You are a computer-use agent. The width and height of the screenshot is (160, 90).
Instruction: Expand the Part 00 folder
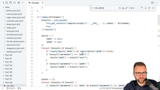[3, 55]
